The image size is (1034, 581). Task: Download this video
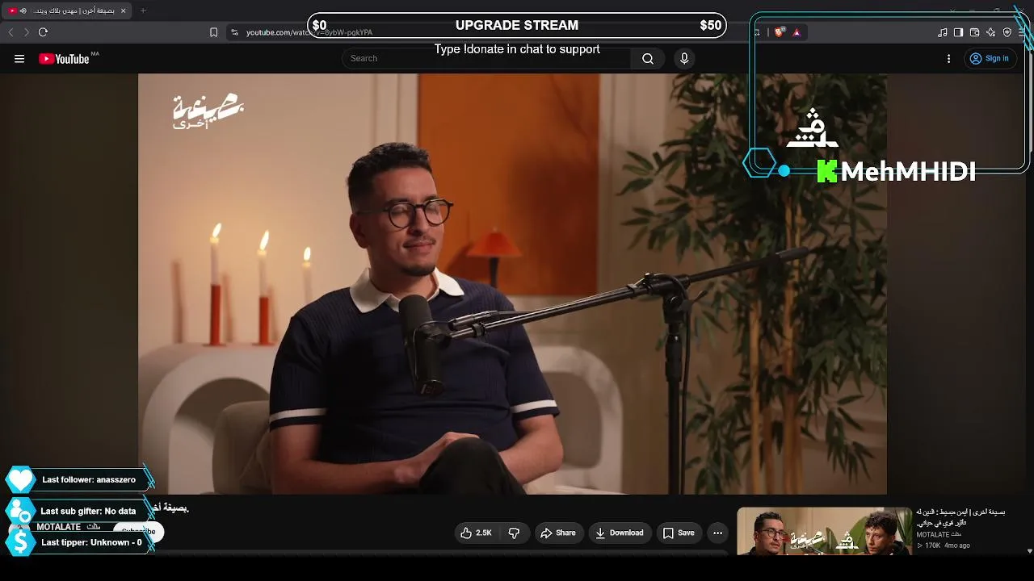(620, 533)
